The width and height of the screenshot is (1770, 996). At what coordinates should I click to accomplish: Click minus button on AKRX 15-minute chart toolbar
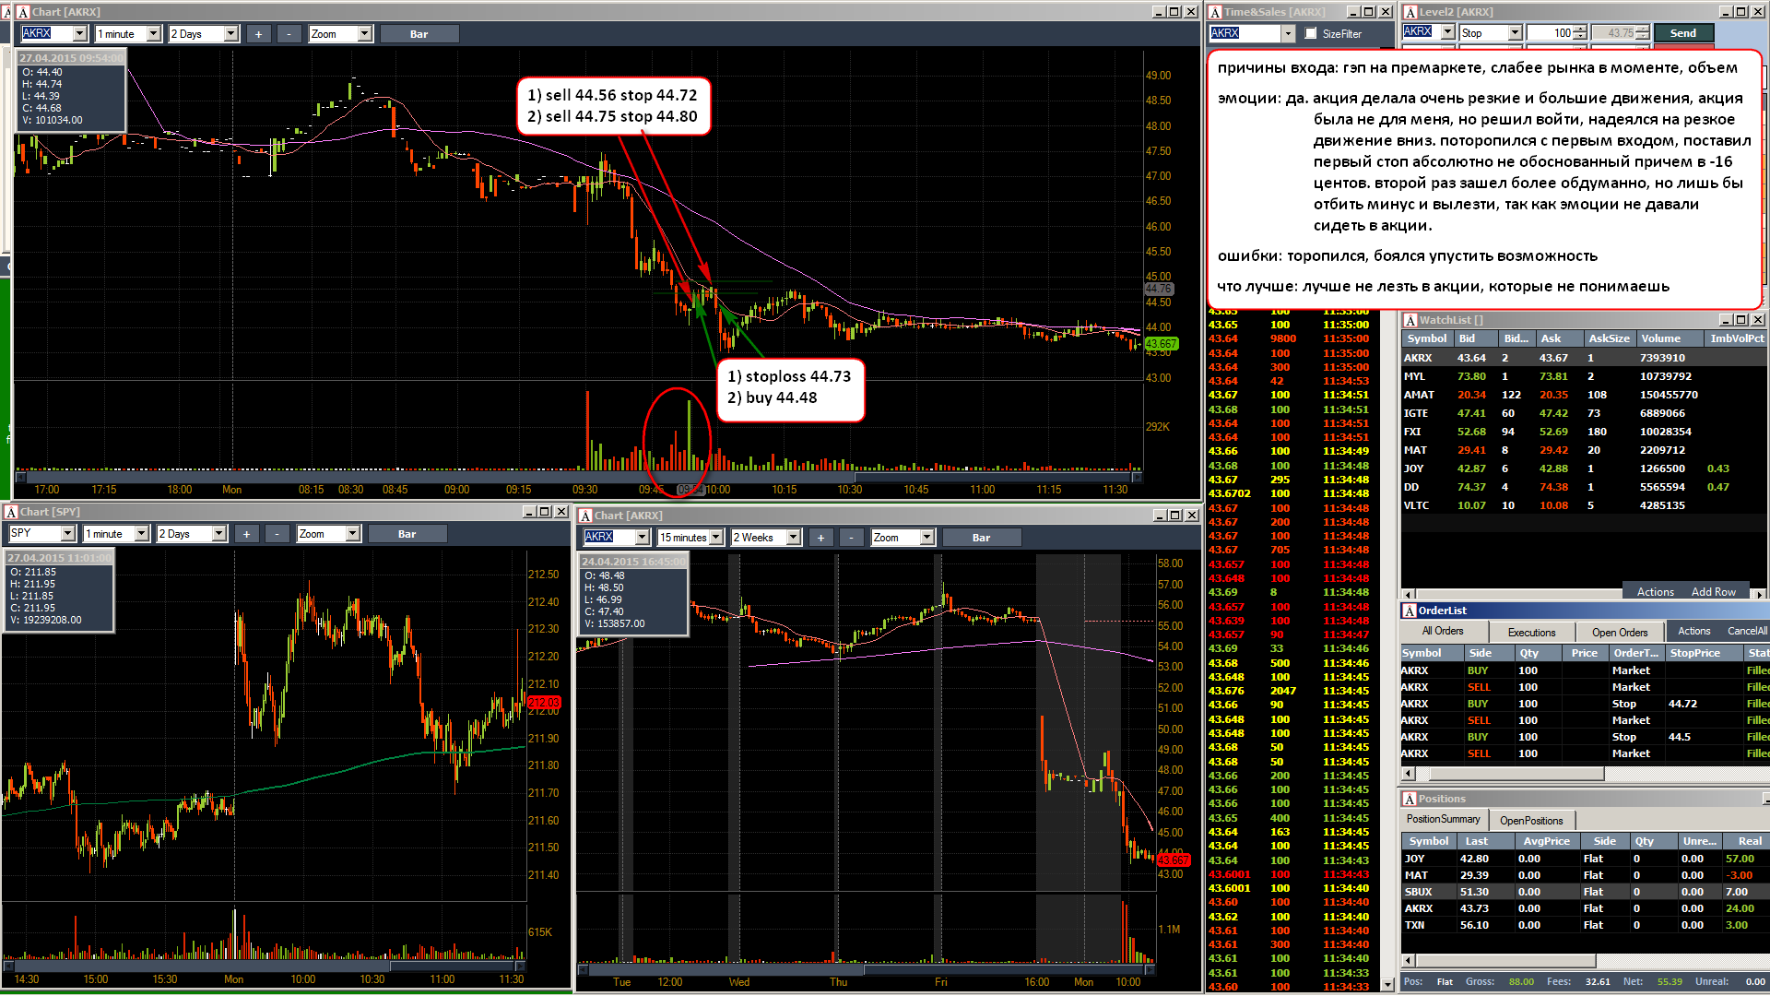(851, 538)
